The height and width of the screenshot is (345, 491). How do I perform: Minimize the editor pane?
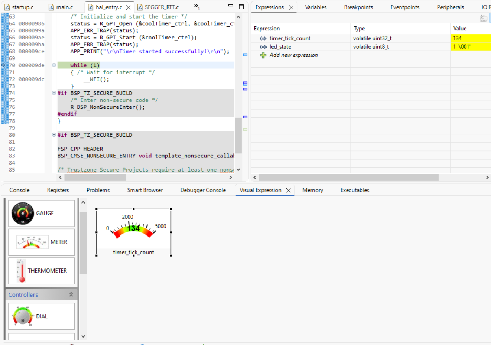click(x=231, y=6)
